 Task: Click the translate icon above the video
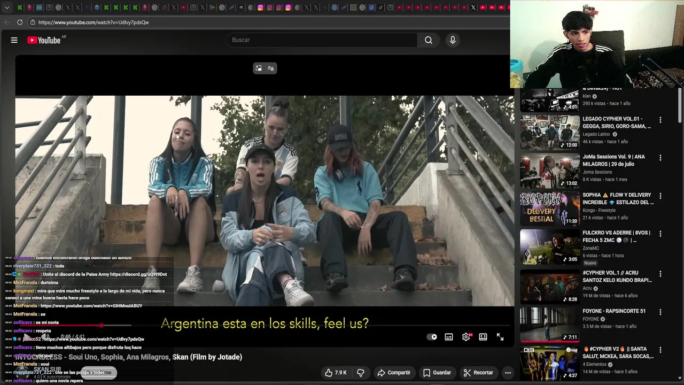271,68
